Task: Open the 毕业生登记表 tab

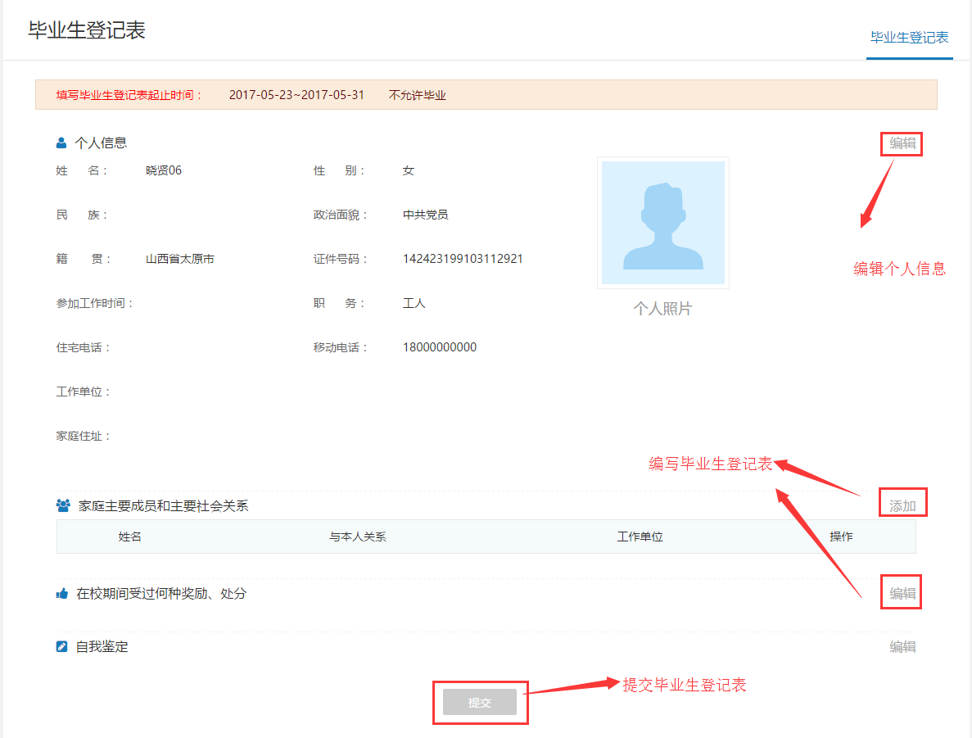Action: click(x=909, y=38)
